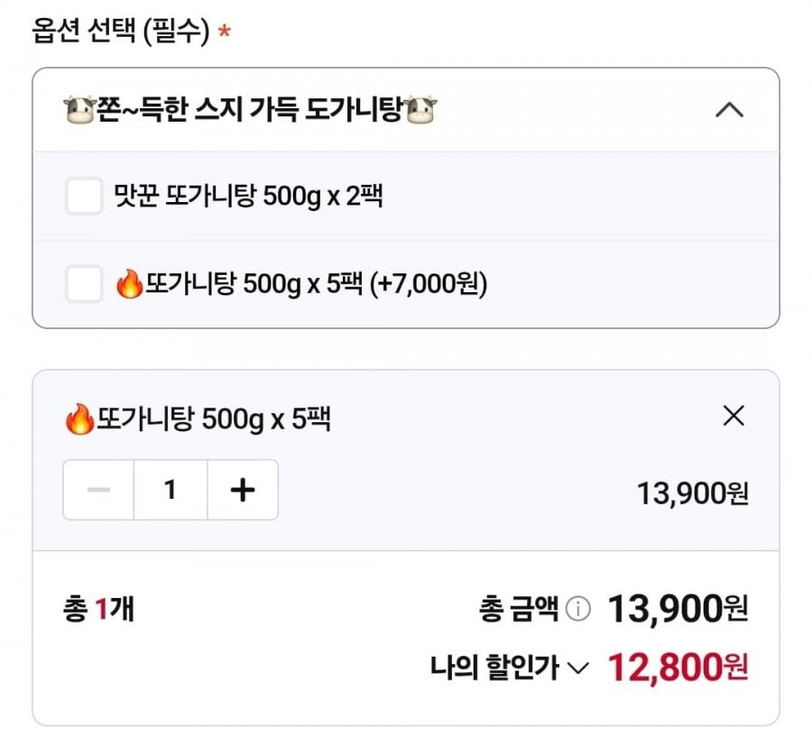Click the 총 금액 13,900원 total amount

click(678, 609)
